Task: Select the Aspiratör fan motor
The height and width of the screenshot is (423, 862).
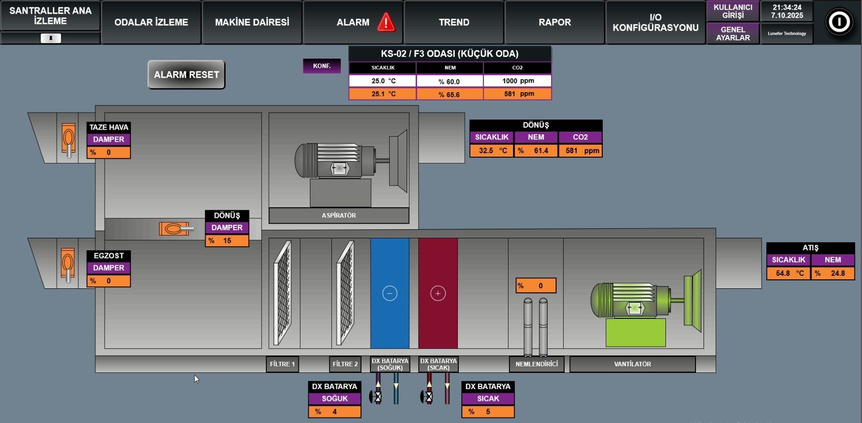Action: (351, 168)
